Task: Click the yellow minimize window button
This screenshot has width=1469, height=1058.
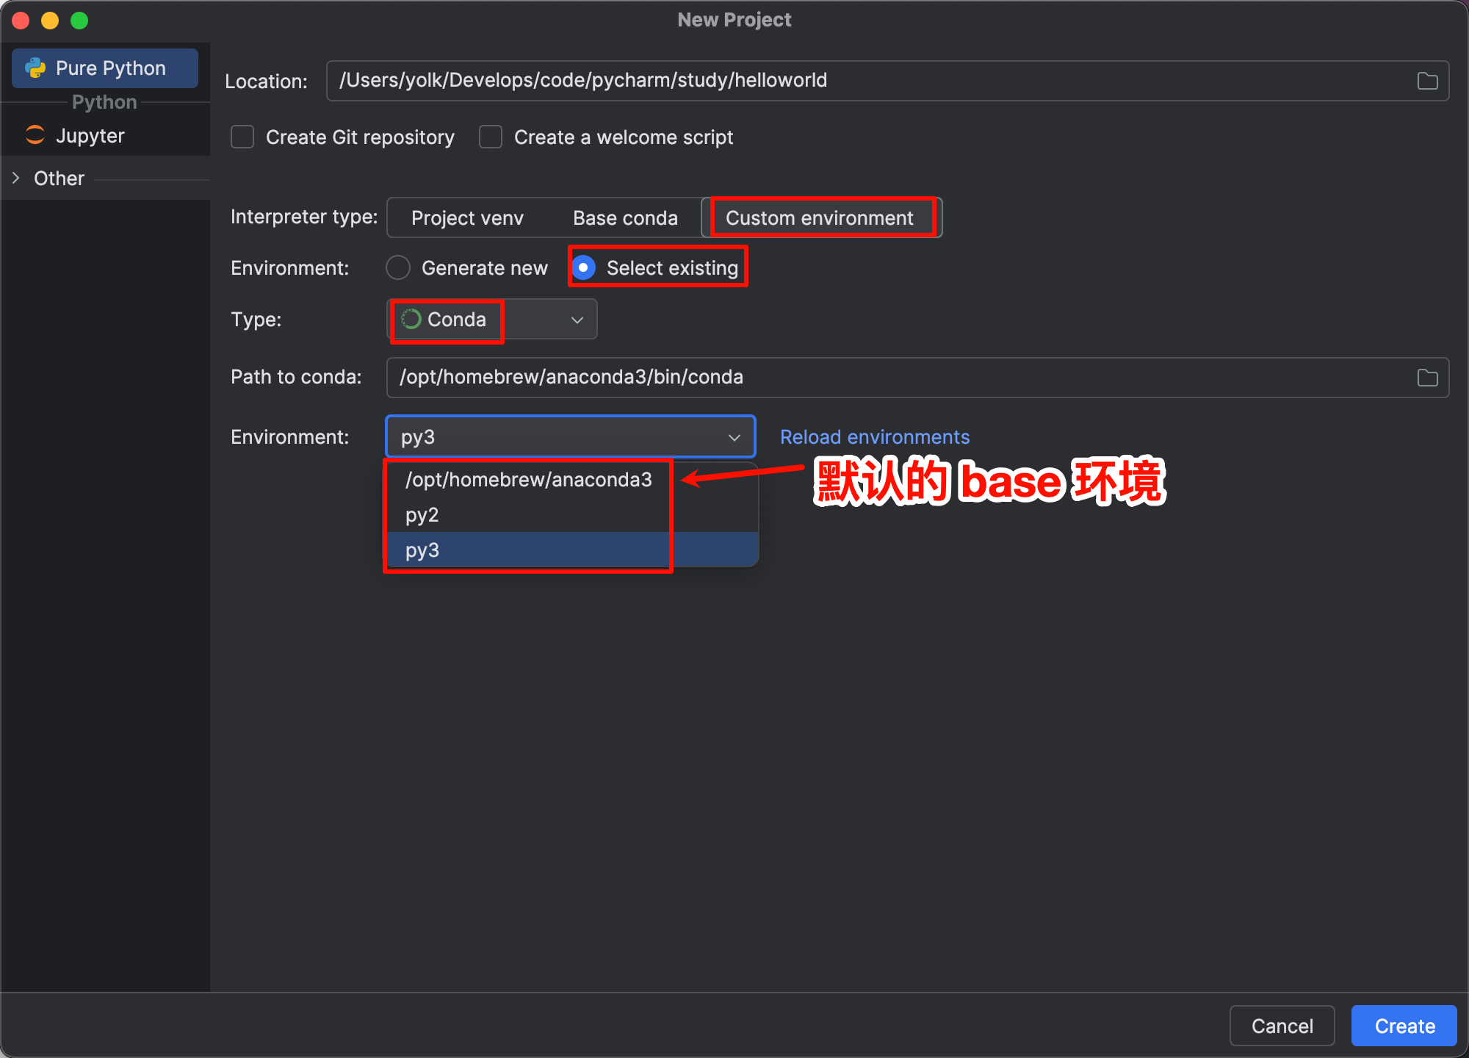Action: [50, 20]
